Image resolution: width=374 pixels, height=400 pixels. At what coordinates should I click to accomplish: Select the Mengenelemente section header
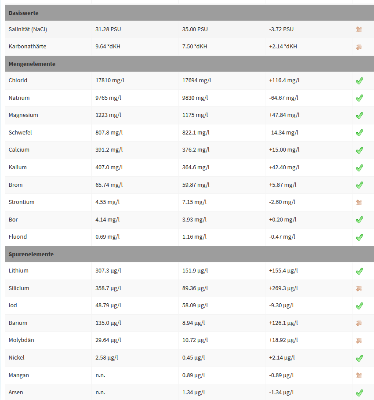32,64
